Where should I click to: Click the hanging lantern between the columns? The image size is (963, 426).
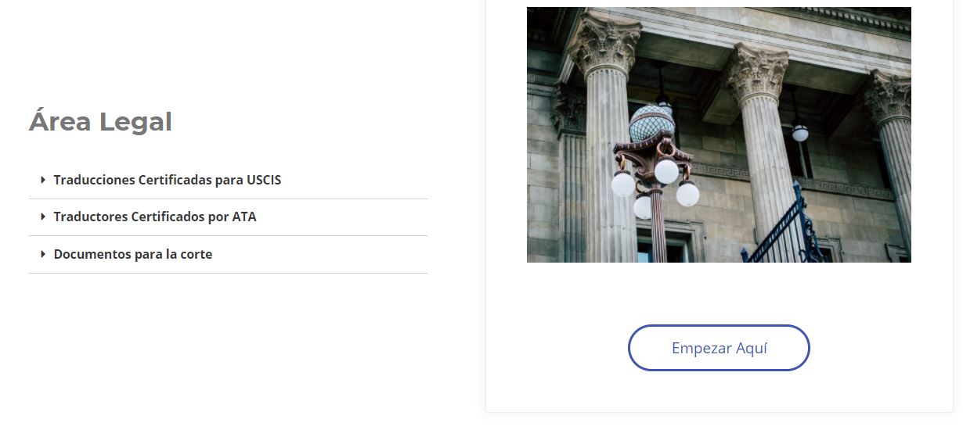pos(799,131)
